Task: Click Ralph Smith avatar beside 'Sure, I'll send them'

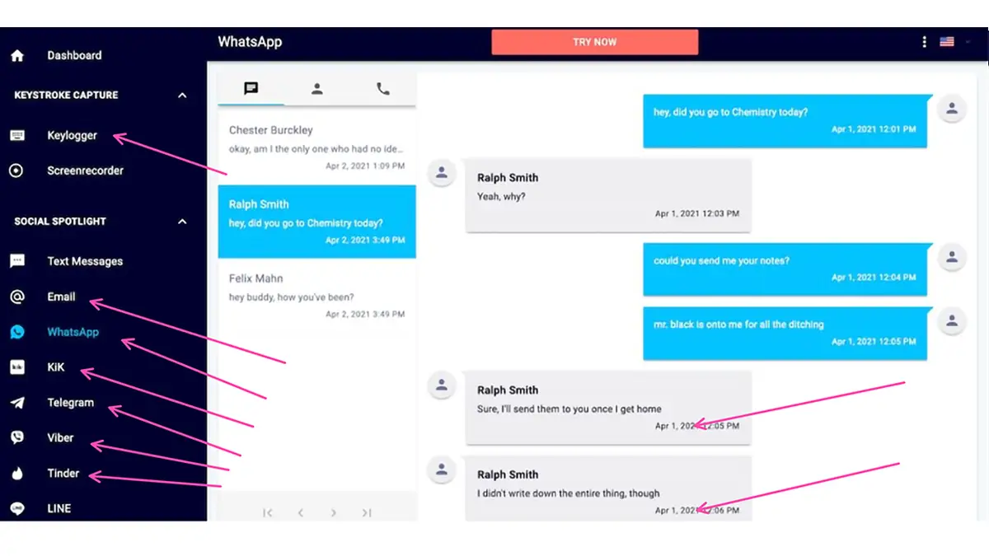Action: click(442, 385)
